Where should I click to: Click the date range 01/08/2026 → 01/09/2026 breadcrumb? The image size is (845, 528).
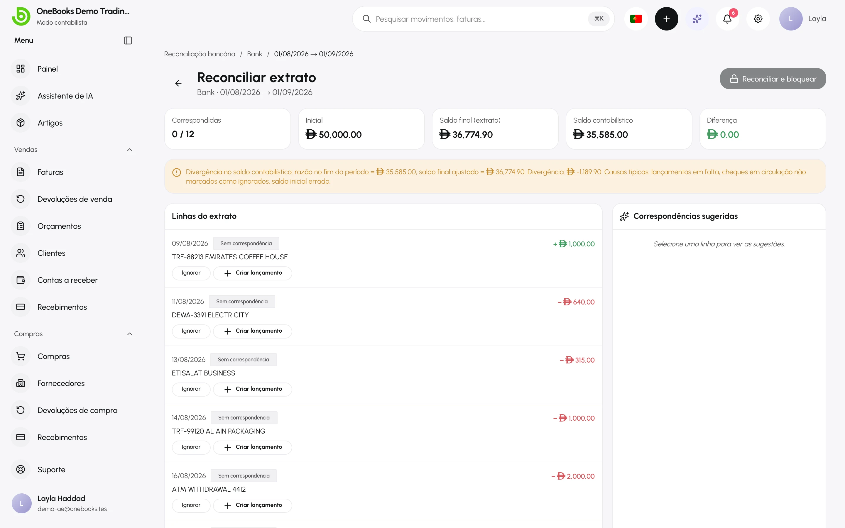(313, 54)
